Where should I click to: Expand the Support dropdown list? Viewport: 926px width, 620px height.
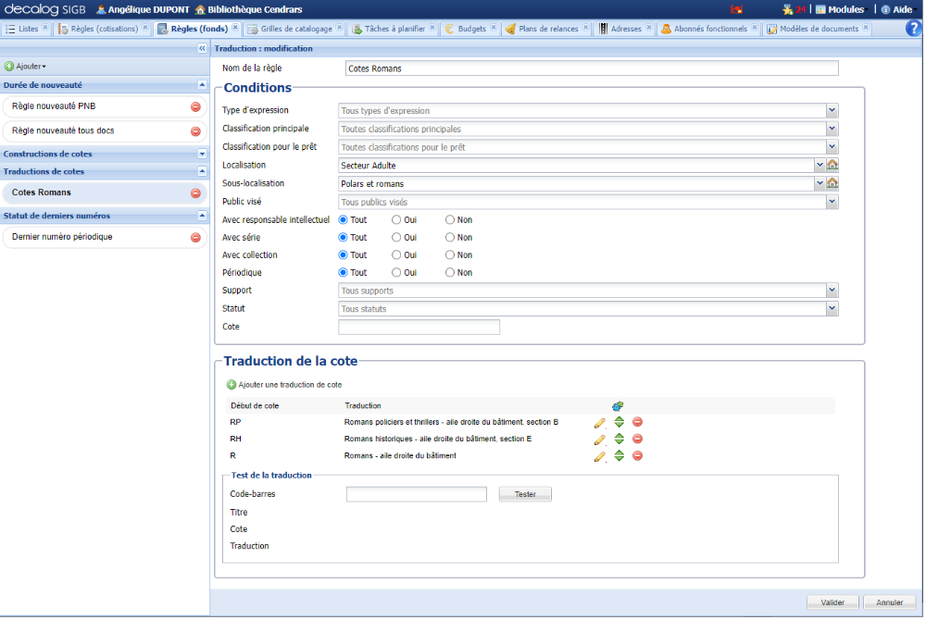[x=832, y=291]
